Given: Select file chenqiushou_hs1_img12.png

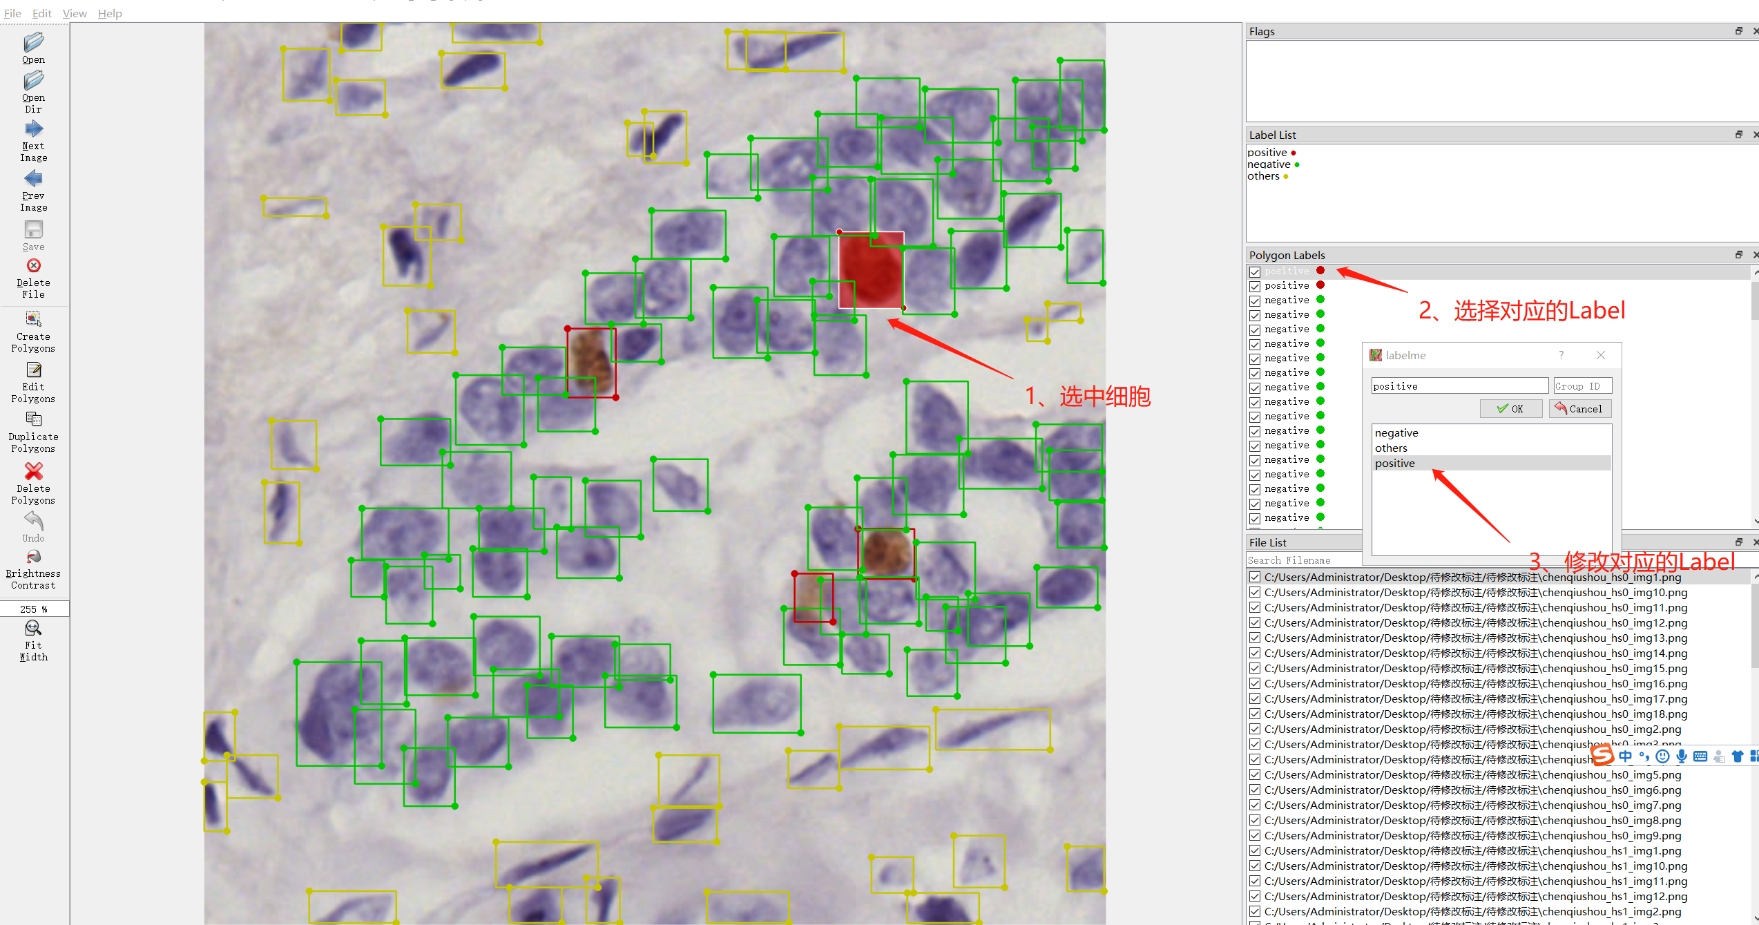Looking at the screenshot, I should click(1476, 896).
